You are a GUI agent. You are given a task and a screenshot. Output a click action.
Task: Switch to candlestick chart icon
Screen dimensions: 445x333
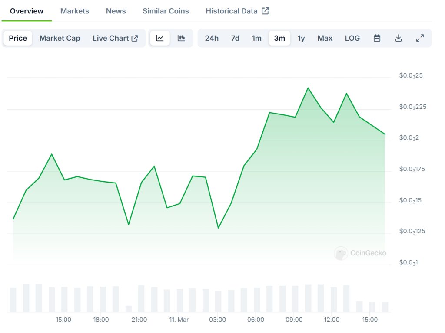181,38
